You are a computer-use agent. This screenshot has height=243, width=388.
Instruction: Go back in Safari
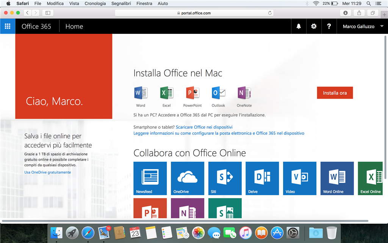(27, 13)
